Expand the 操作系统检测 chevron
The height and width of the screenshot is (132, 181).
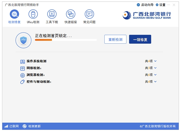(155, 61)
